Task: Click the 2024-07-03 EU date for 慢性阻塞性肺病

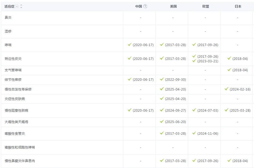Action: (208, 111)
